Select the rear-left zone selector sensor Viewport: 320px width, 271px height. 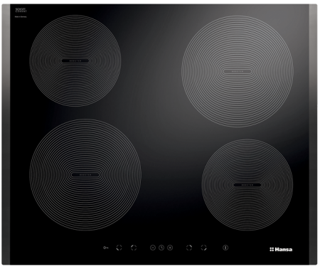coord(134,248)
